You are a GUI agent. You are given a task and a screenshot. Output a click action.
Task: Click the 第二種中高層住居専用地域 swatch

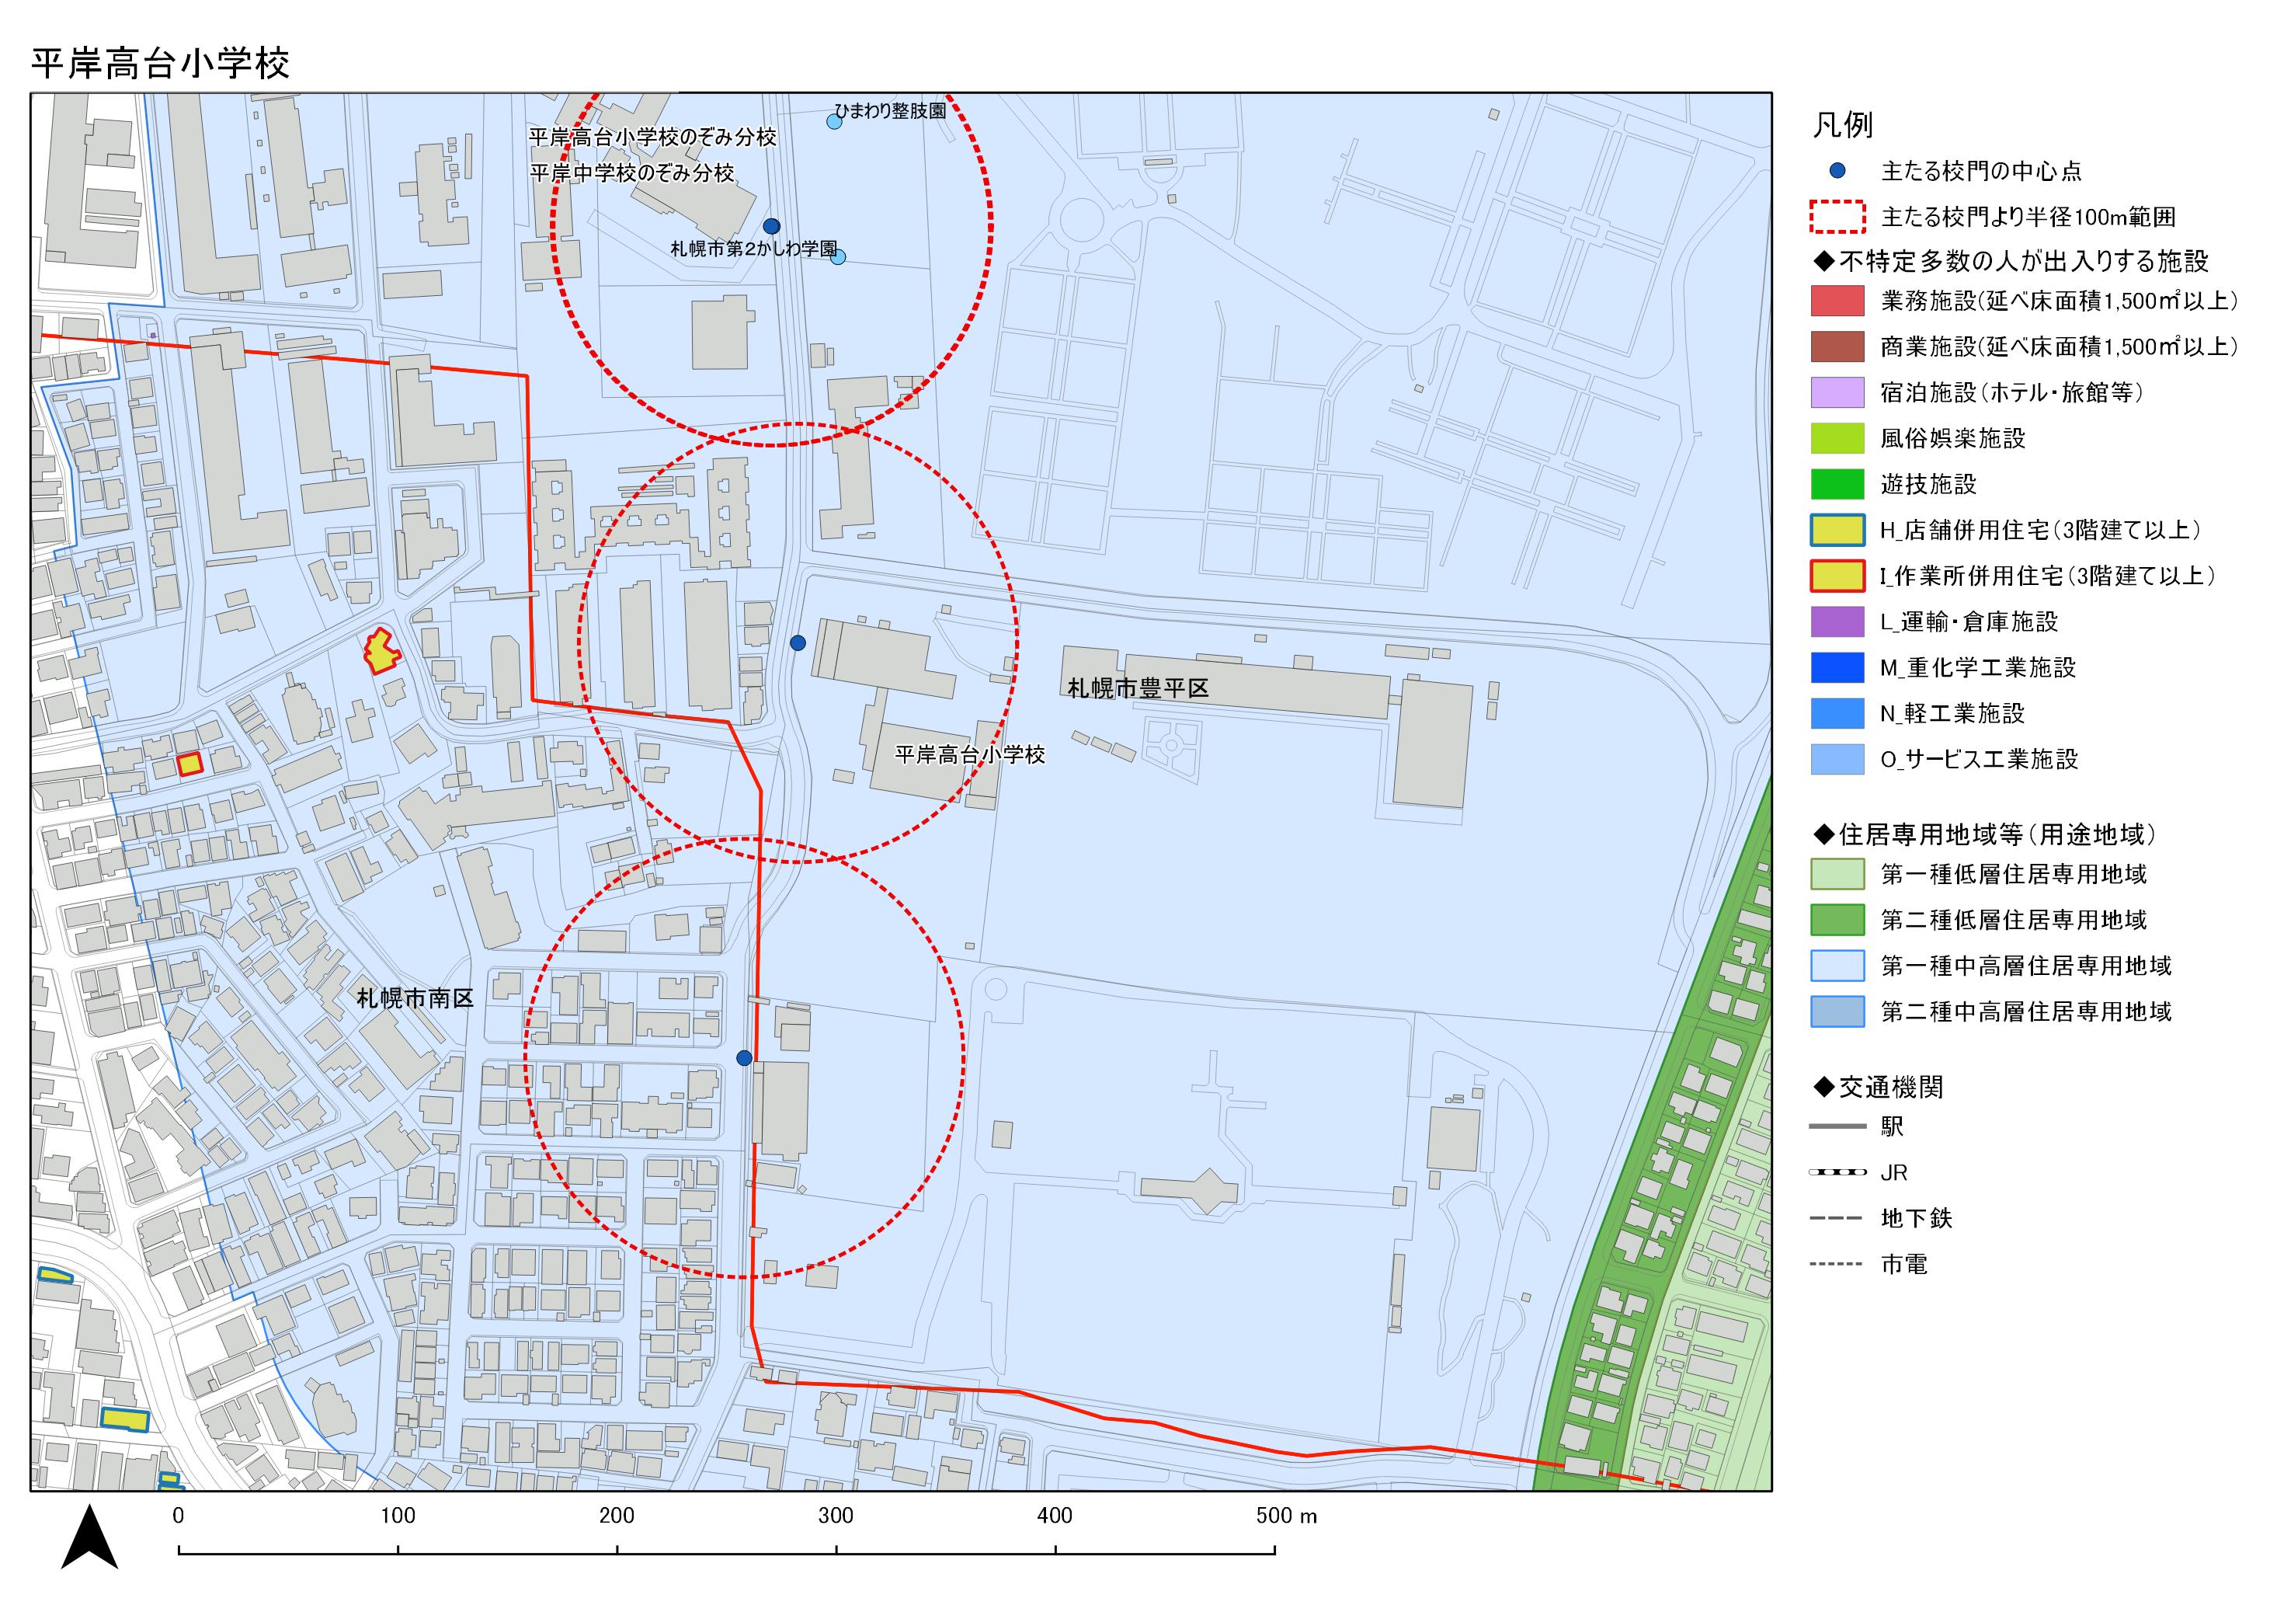[1837, 1011]
